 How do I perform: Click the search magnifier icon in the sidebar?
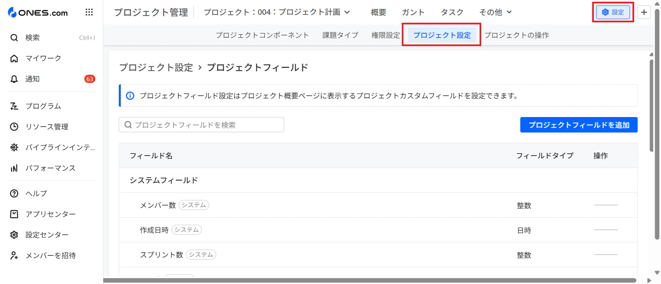point(14,38)
